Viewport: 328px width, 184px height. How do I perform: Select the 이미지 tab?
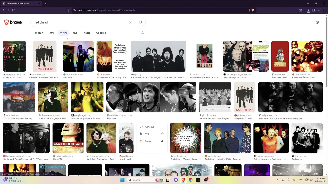tap(63, 33)
